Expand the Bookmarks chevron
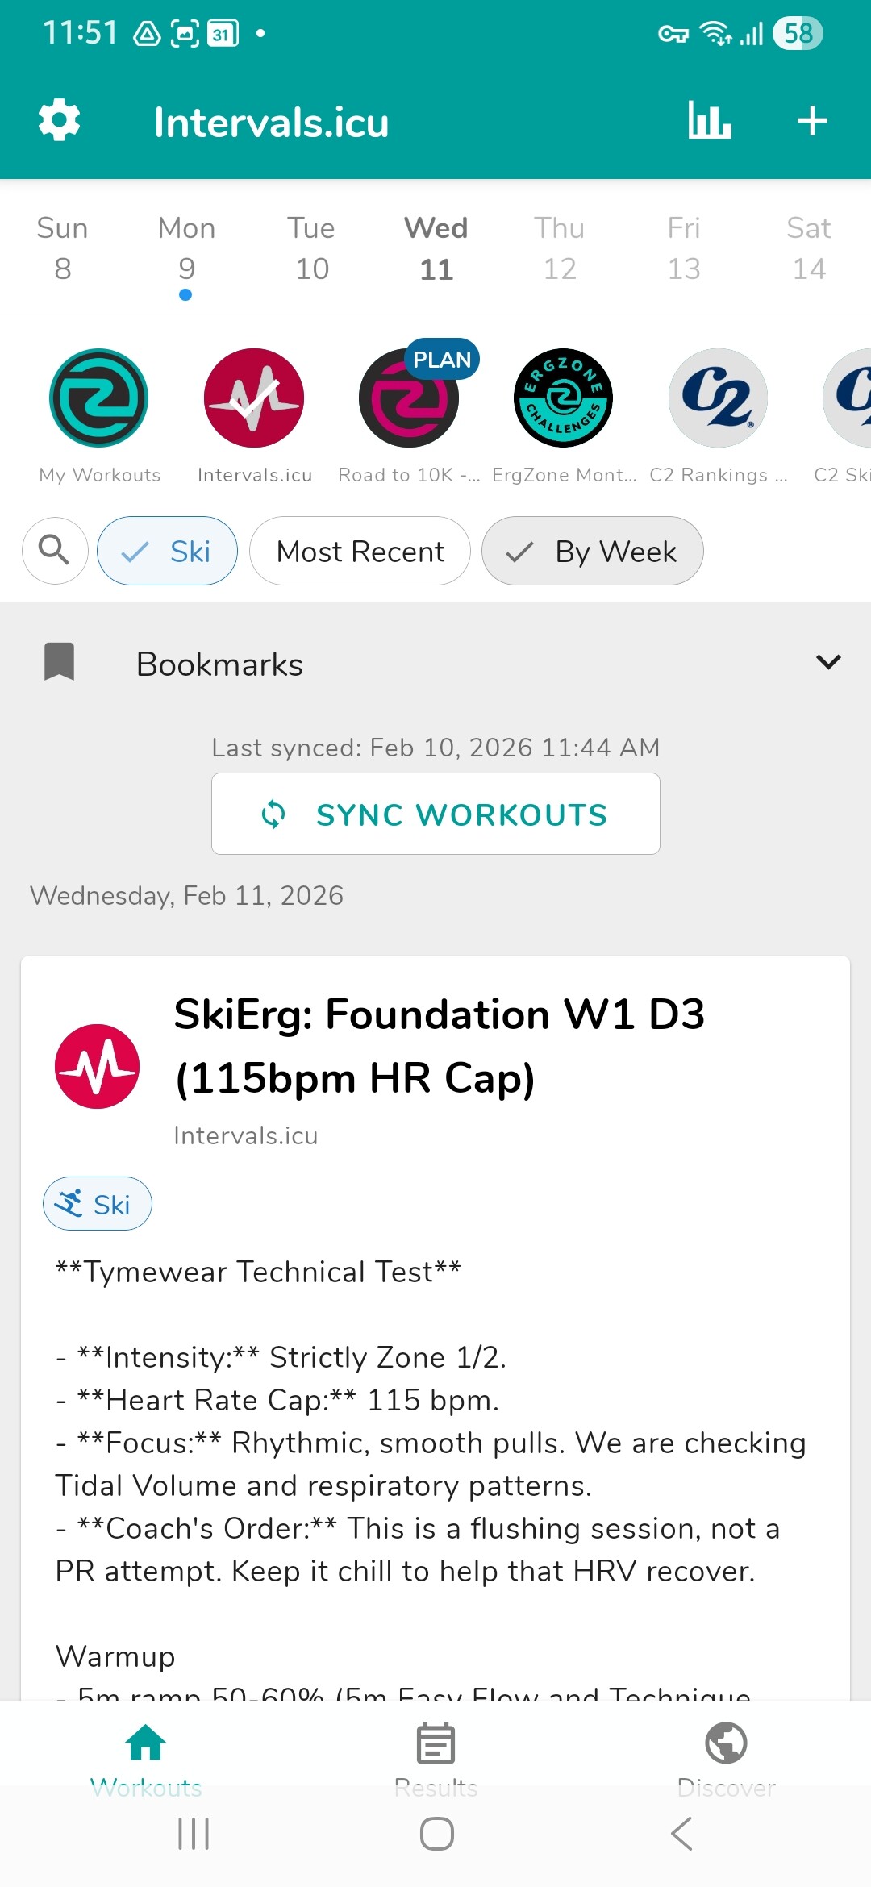This screenshot has width=871, height=1887. 828,663
